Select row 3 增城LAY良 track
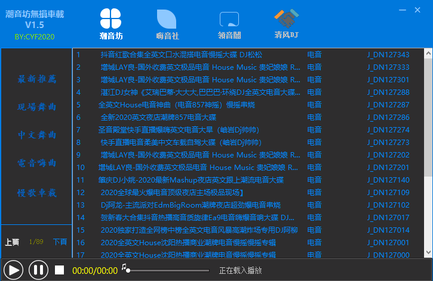Image resolution: width=433 pixels, height=281 pixels. (200, 80)
